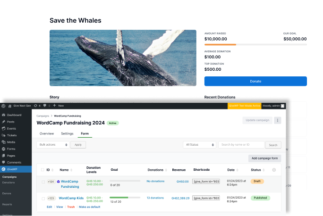
Task: Open Media from the sidebar
Action: 11,142
